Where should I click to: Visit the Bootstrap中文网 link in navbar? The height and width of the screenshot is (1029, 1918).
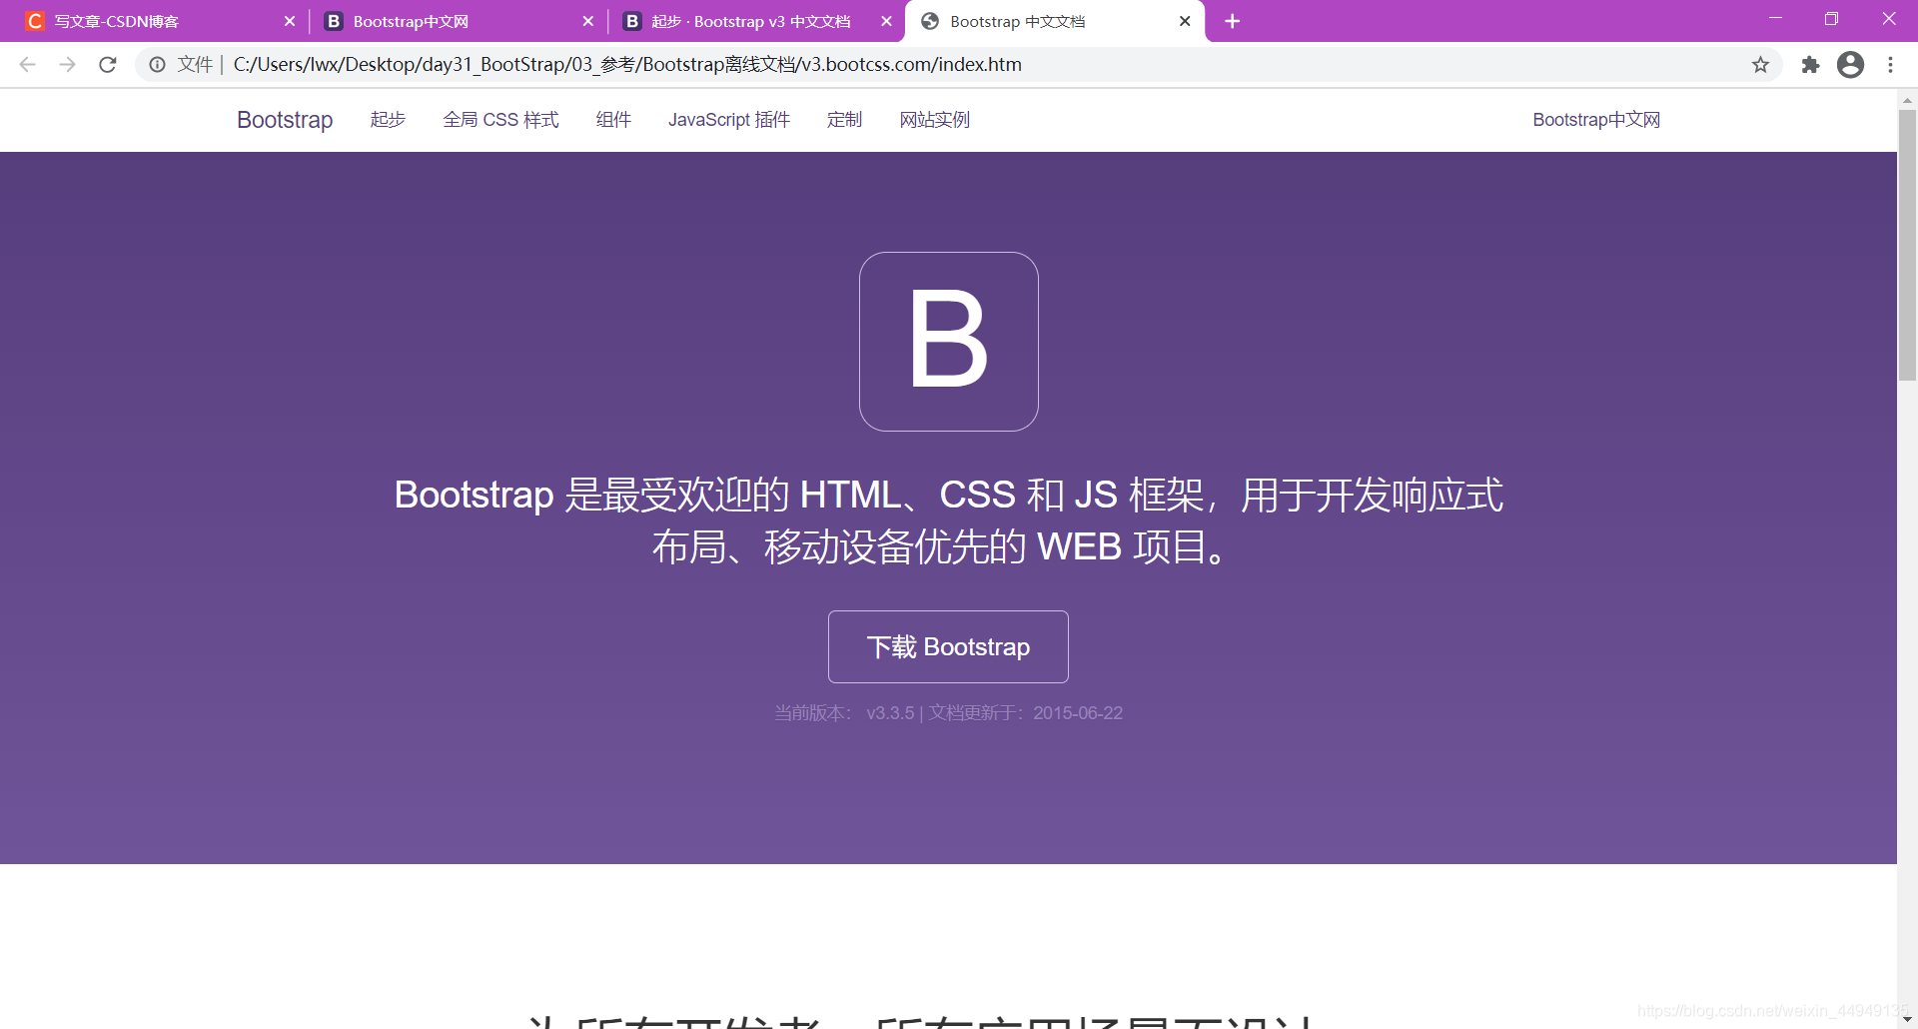1596,120
